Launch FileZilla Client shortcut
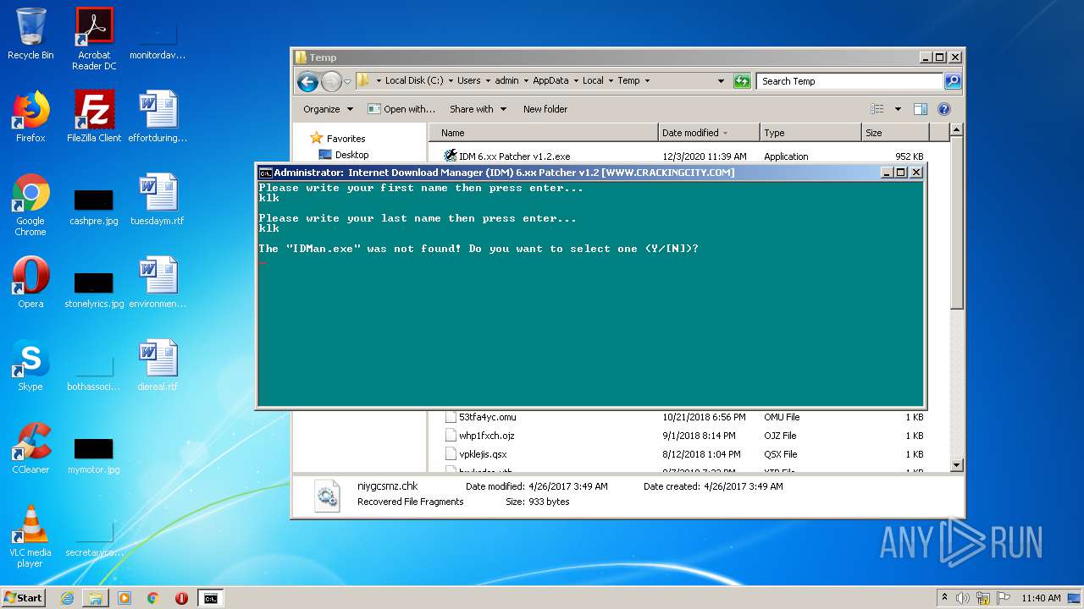This screenshot has height=609, width=1084. (x=94, y=117)
